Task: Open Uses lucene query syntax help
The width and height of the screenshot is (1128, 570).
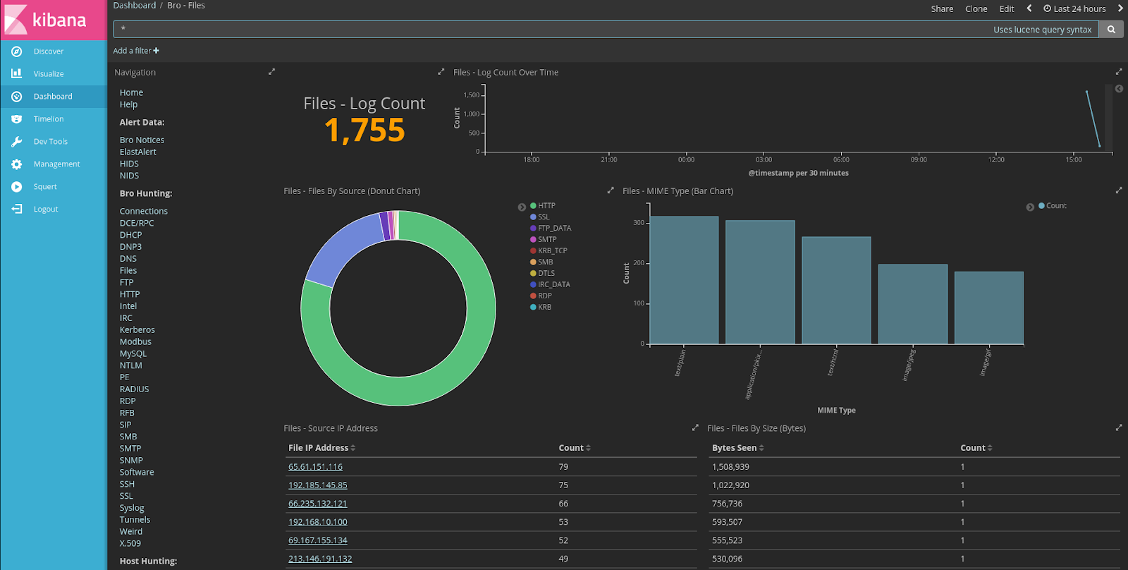Action: pyautogui.click(x=1042, y=30)
